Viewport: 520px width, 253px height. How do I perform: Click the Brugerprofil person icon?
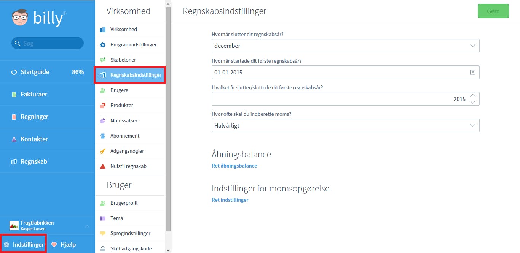point(102,203)
